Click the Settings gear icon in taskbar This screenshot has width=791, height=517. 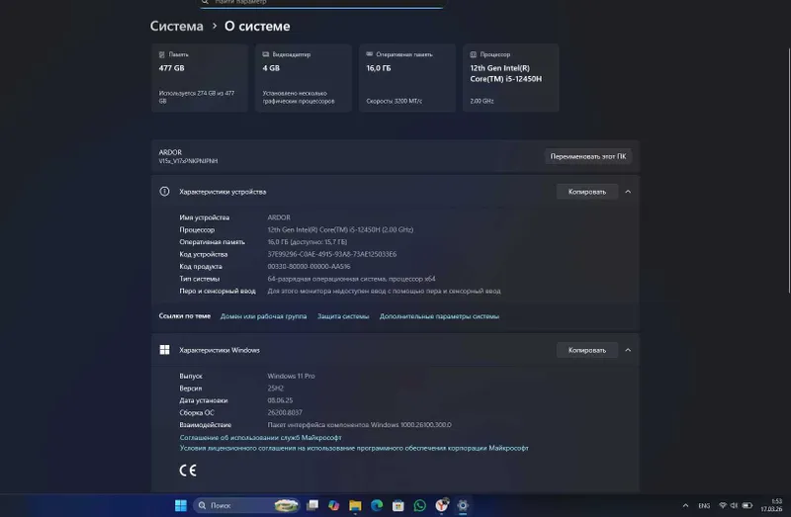point(463,505)
